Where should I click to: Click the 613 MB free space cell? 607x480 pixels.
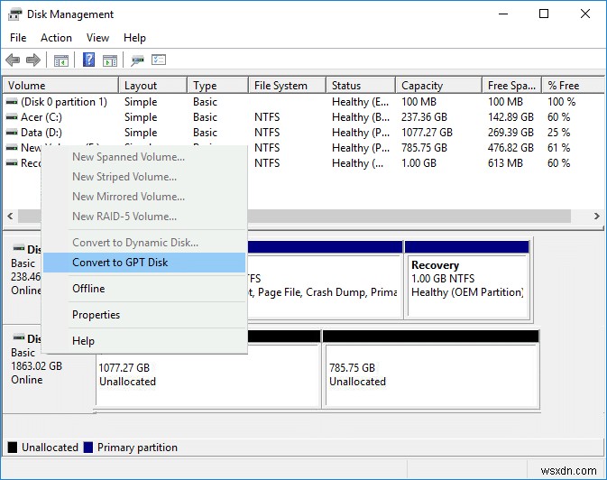point(505,163)
